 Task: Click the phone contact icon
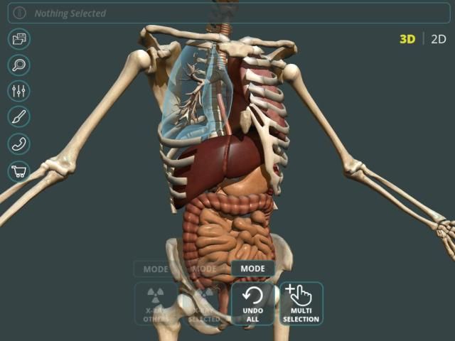(x=18, y=144)
